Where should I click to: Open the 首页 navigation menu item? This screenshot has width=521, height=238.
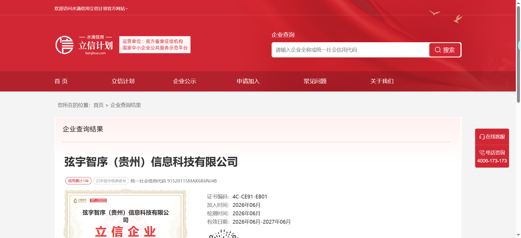point(61,81)
